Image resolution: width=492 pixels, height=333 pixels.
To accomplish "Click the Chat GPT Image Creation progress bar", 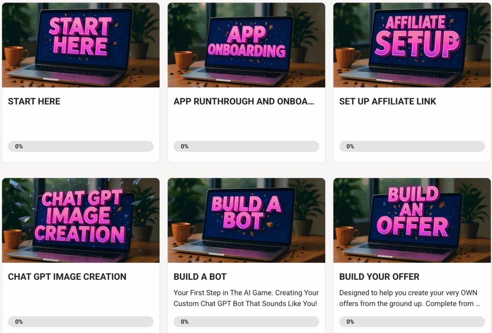I will pyautogui.click(x=81, y=322).
